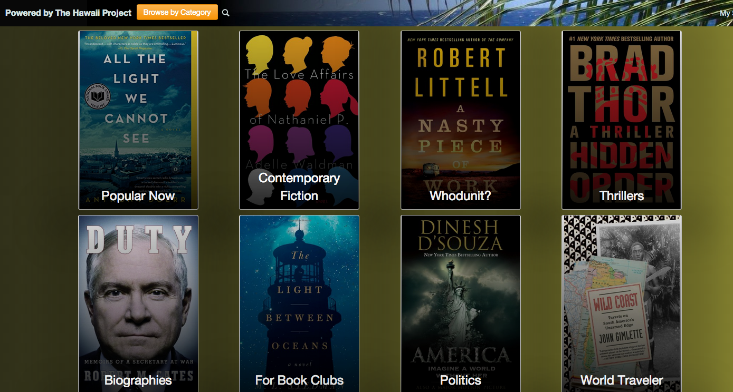Select the Whodunit? category label
Image resolution: width=733 pixels, height=392 pixels.
click(460, 196)
